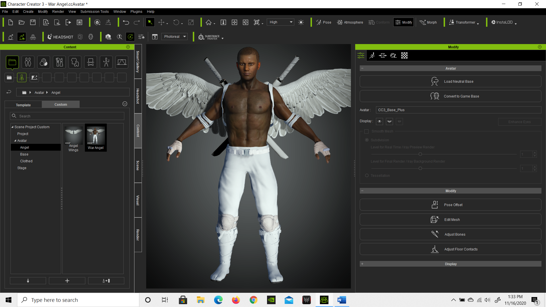This screenshot has width=546, height=307.
Task: Open the File menu
Action: pyautogui.click(x=5, y=12)
